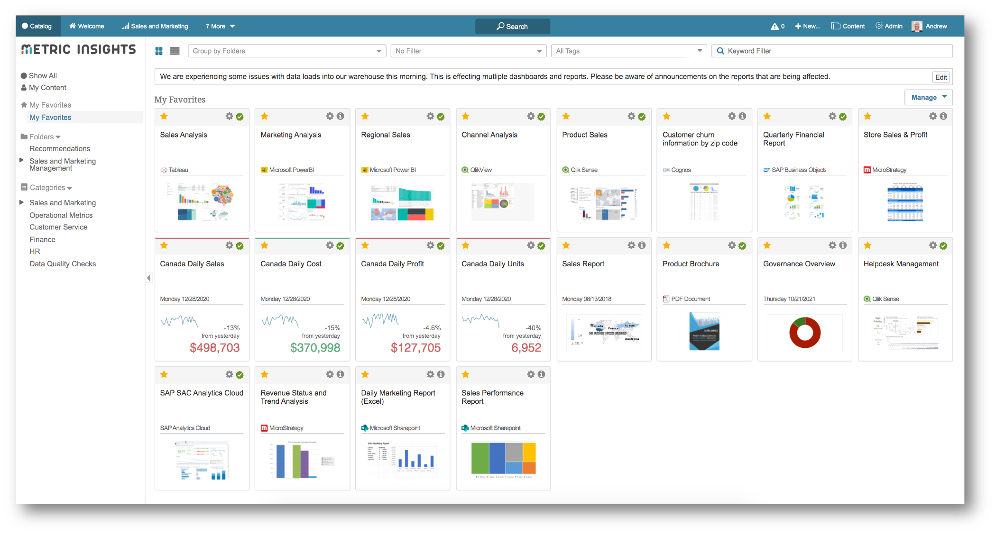
Task: Open New... menu
Action: click(808, 27)
